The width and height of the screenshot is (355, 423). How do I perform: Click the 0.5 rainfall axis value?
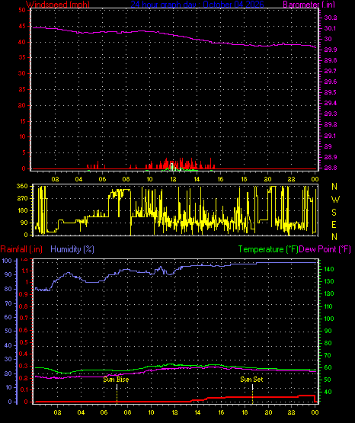coord(24,342)
